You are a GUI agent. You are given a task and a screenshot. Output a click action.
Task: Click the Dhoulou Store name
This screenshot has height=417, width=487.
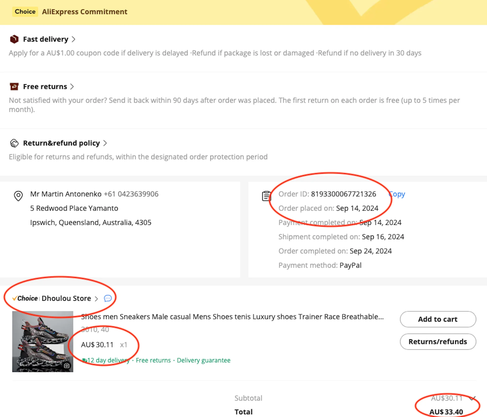click(x=66, y=298)
